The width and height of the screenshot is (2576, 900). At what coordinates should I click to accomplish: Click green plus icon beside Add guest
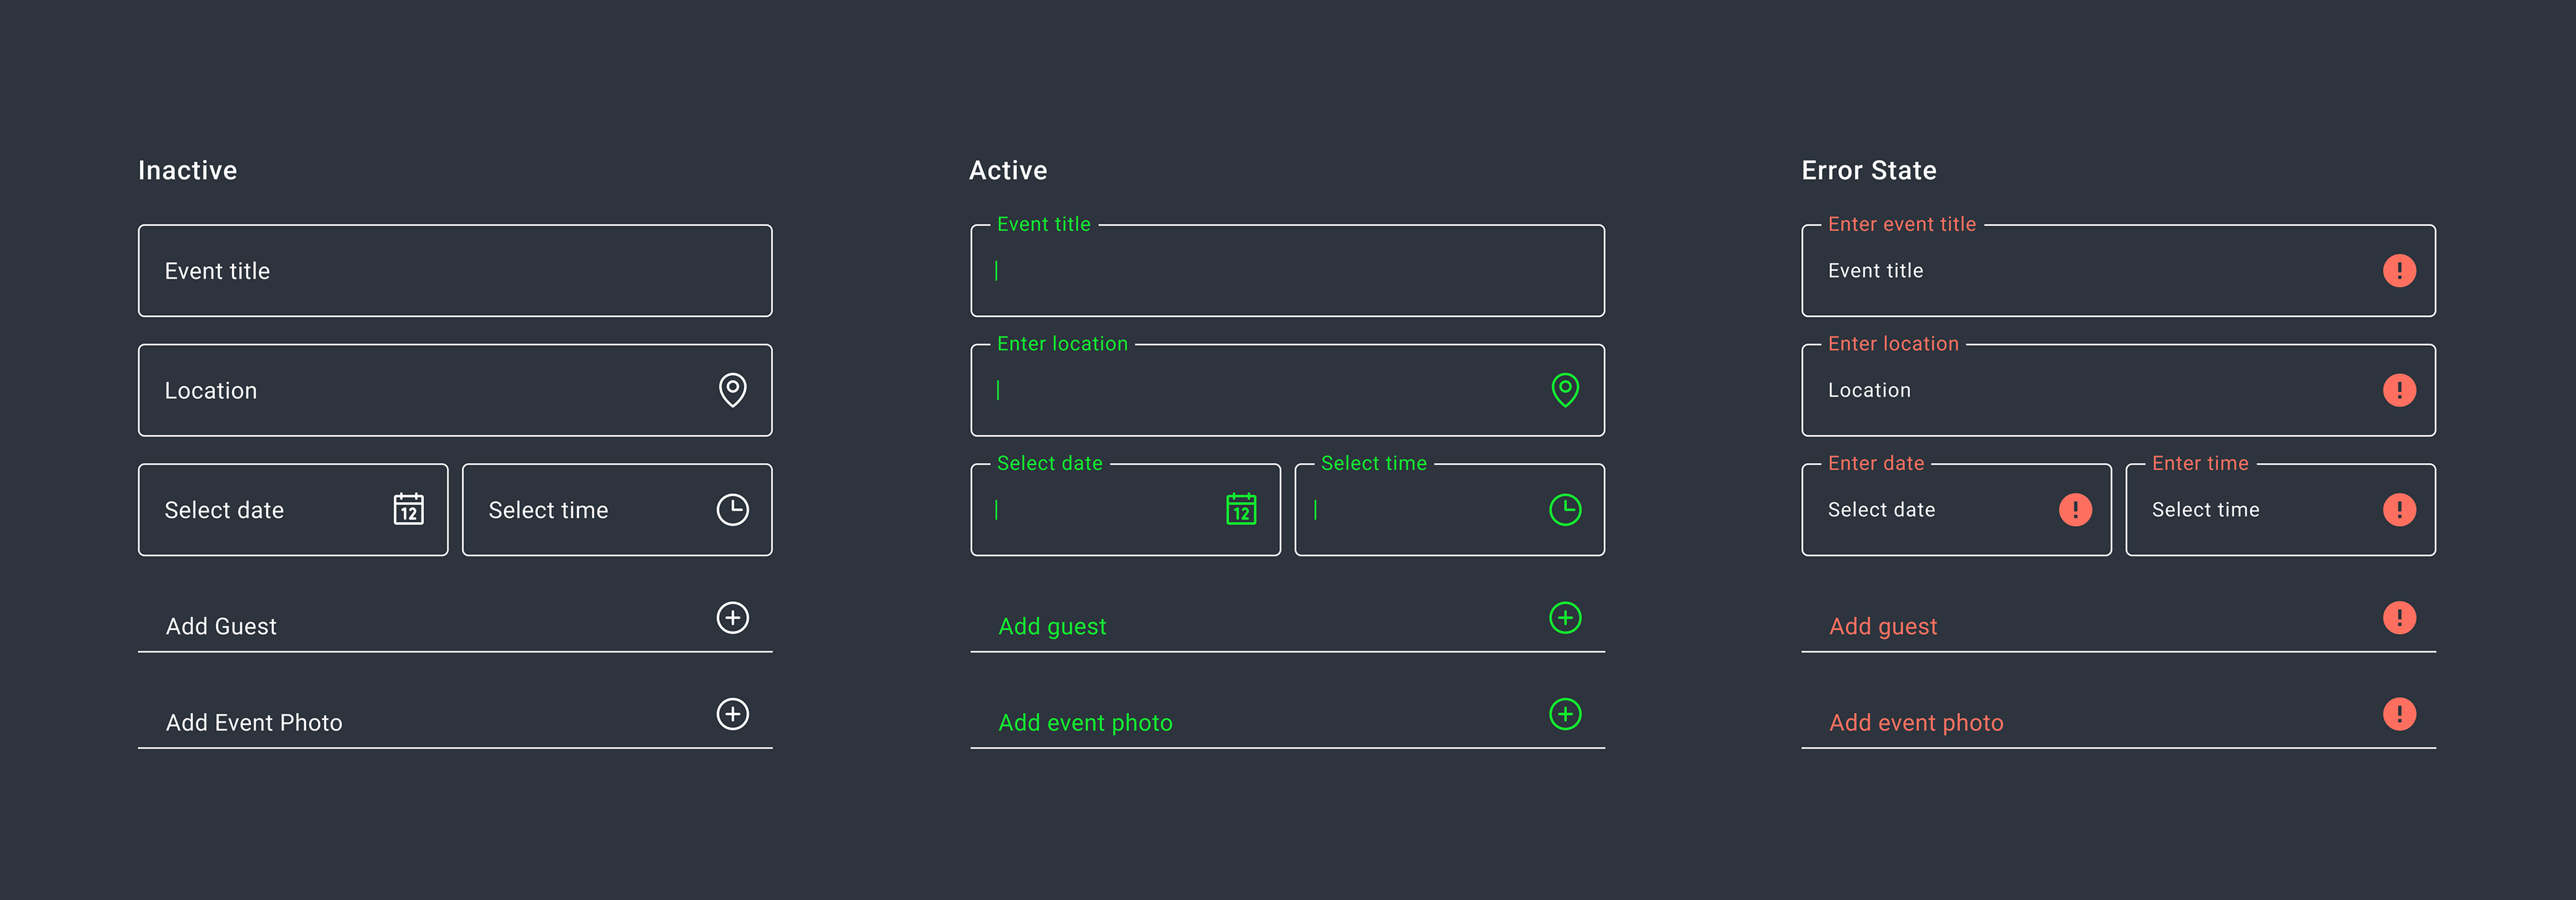point(1565,617)
